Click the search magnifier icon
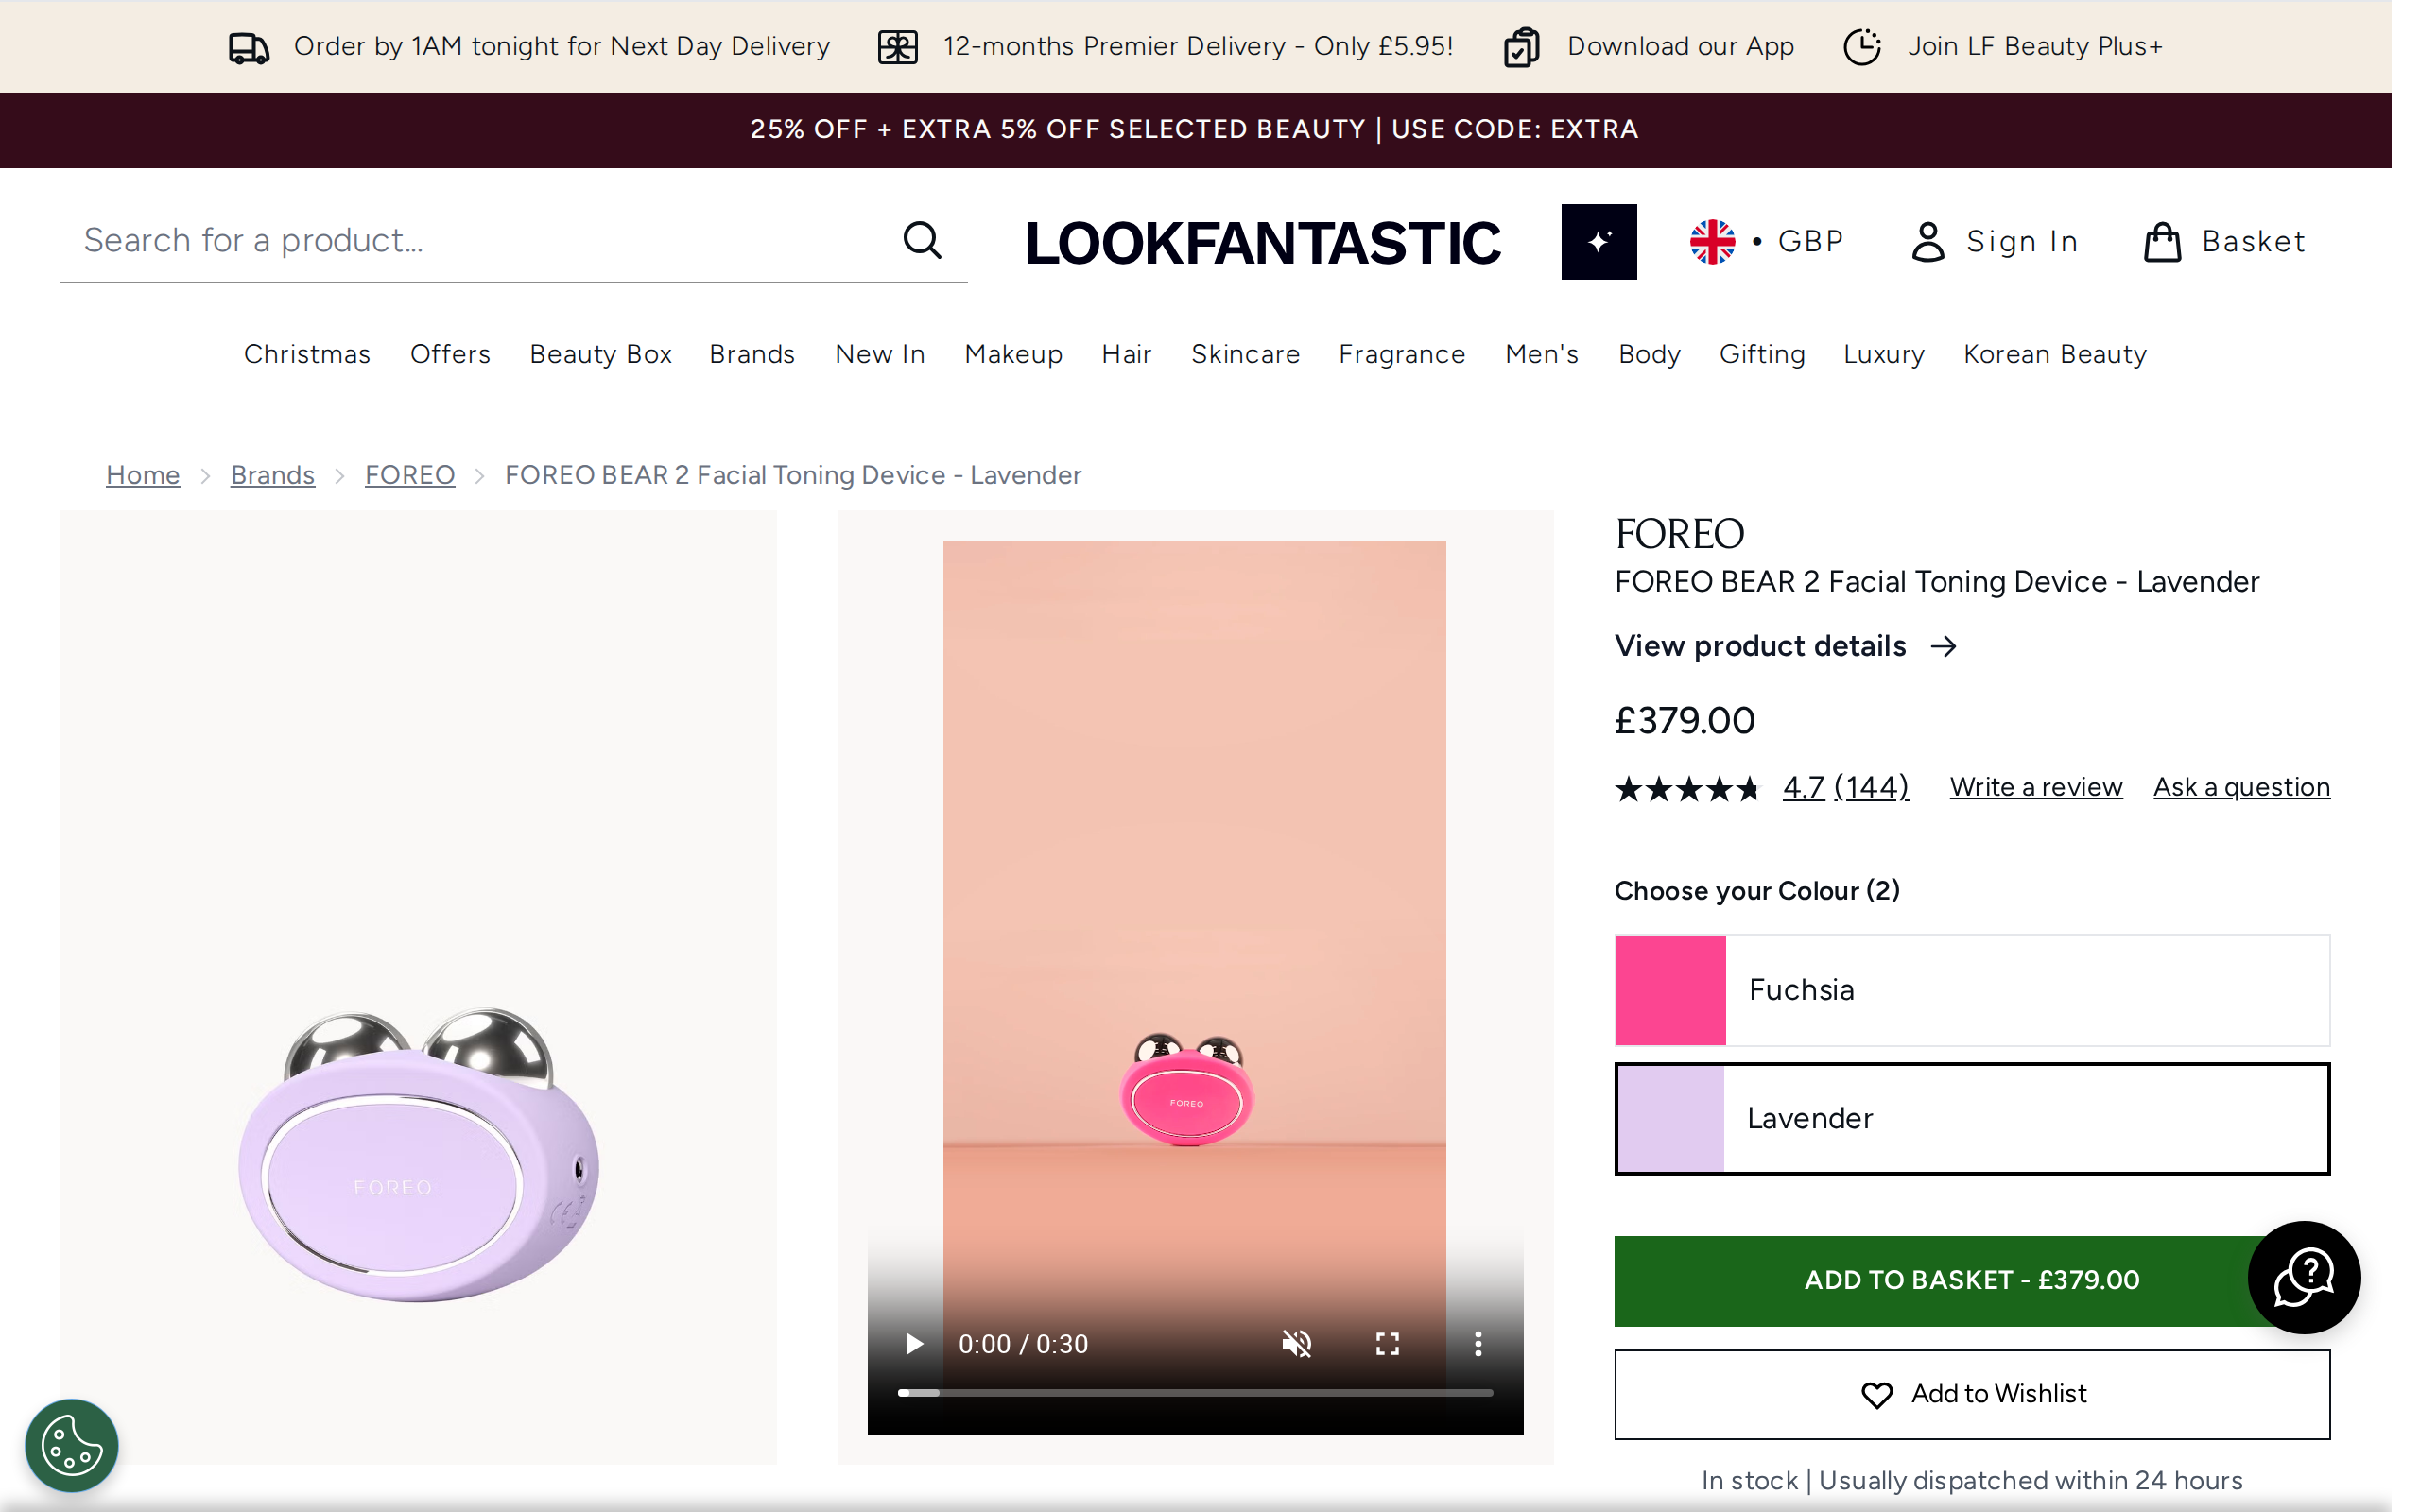This screenshot has width=2420, height=1512. [x=922, y=240]
